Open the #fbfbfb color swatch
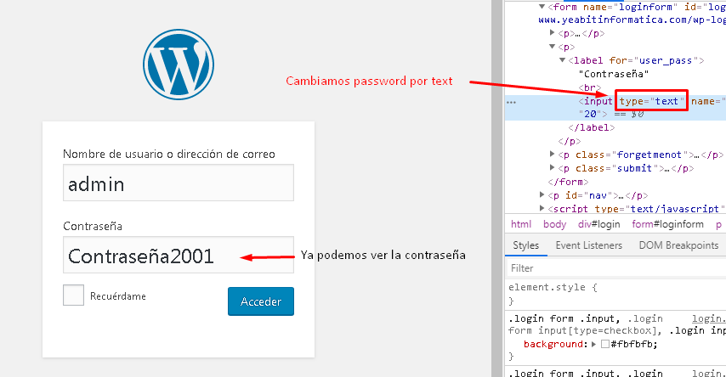726x377 pixels. click(x=604, y=344)
